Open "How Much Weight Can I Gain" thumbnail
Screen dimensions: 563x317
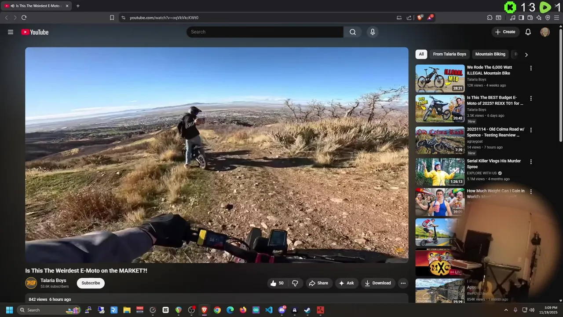440,202
